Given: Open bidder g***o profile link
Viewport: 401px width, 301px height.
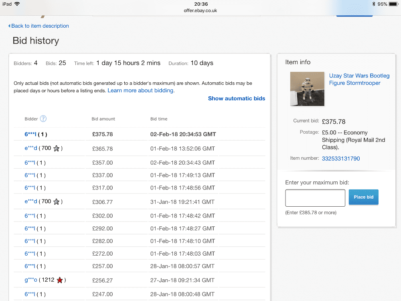Looking at the screenshot, I should tap(31, 280).
